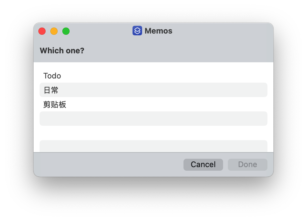Confirm selection with the Done button
Image resolution: width=307 pixels, height=221 pixels.
click(247, 164)
